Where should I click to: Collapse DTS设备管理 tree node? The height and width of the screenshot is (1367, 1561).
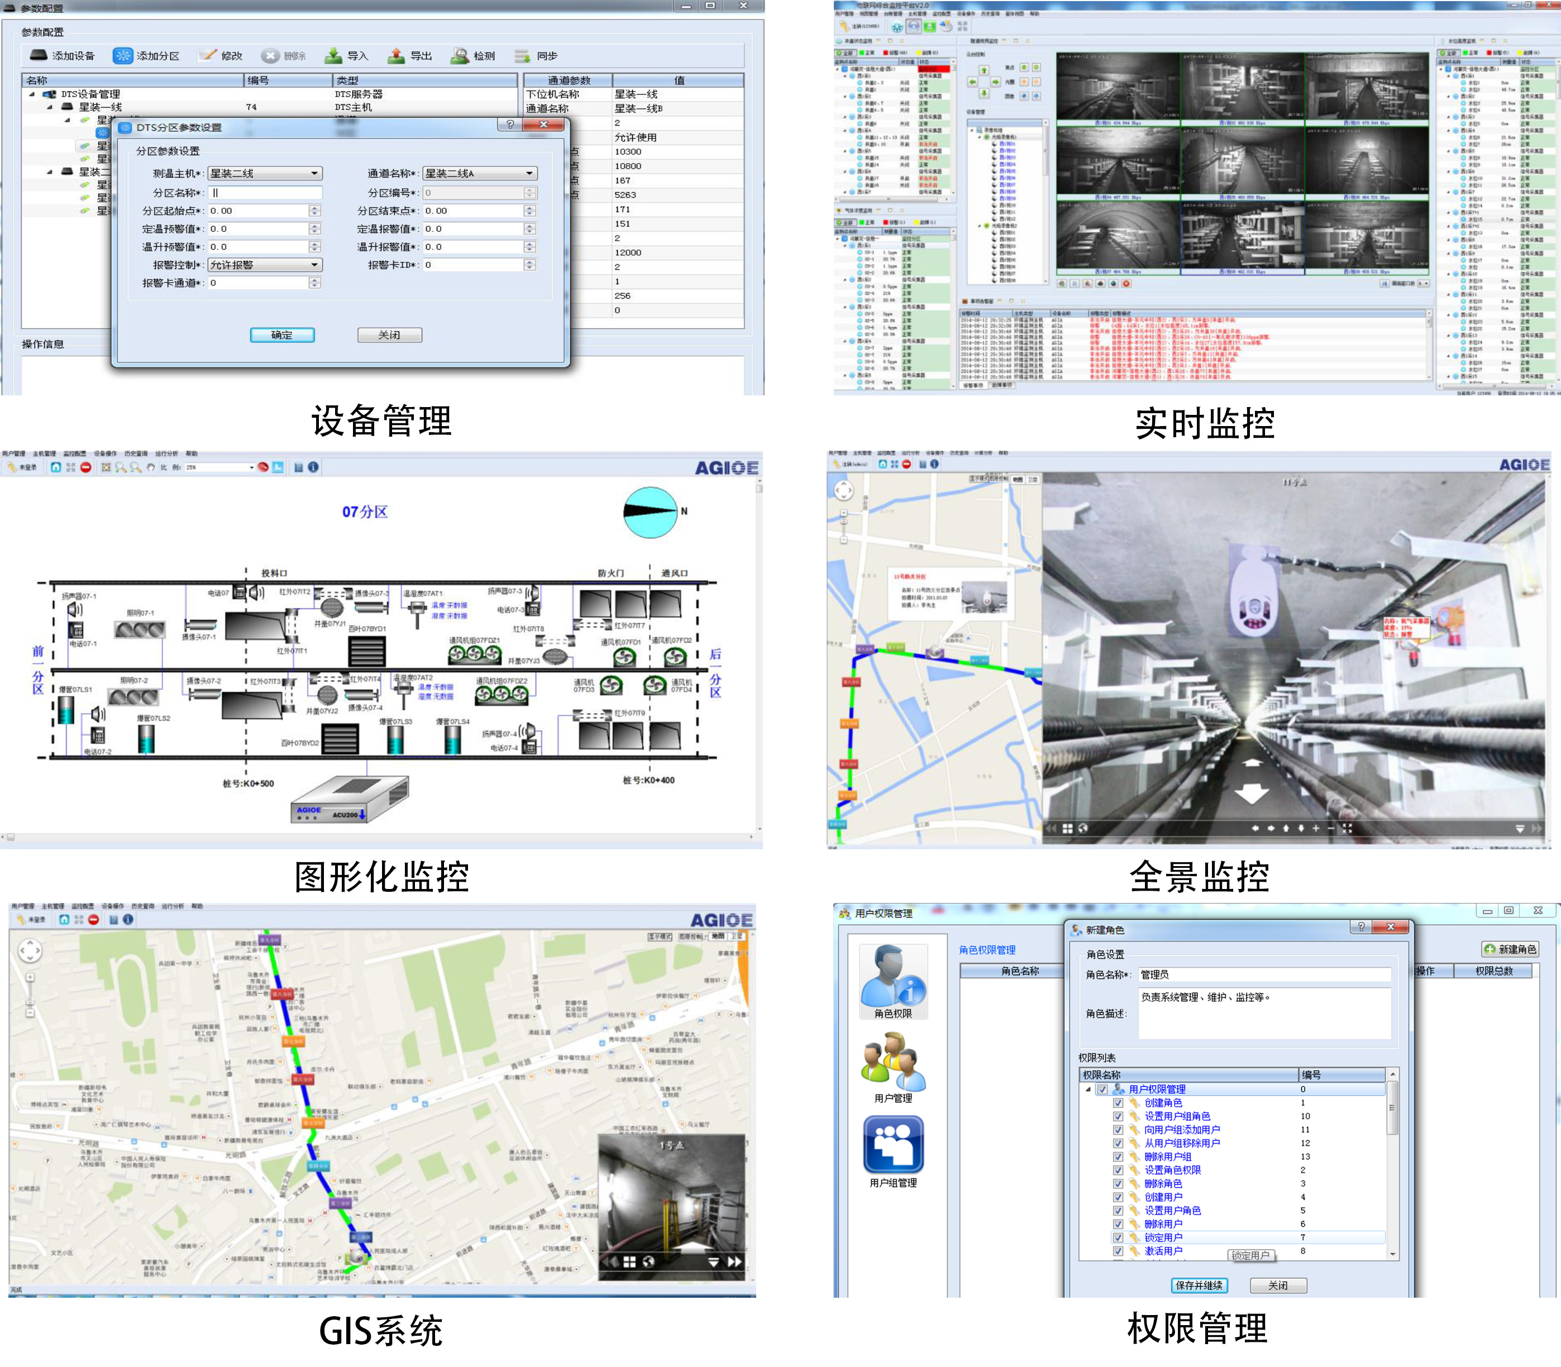(32, 94)
